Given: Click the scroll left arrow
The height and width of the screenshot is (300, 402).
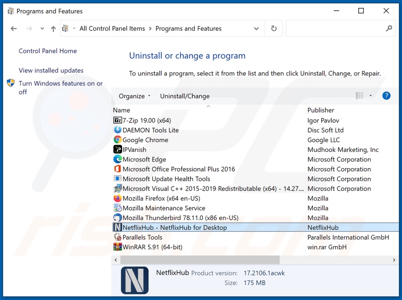Looking at the screenshot, I should (116, 260).
